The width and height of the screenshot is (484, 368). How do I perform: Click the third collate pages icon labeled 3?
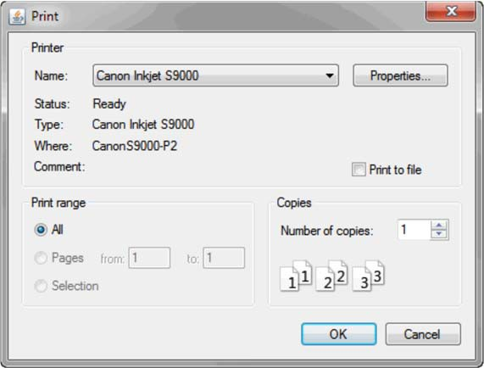(368, 276)
